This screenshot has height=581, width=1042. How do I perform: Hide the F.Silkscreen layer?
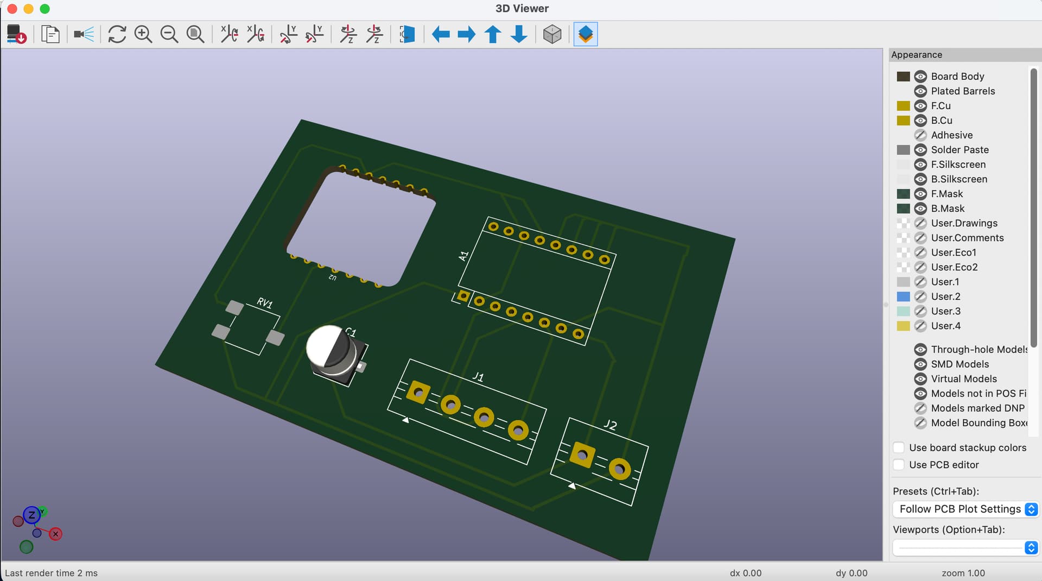pos(920,165)
